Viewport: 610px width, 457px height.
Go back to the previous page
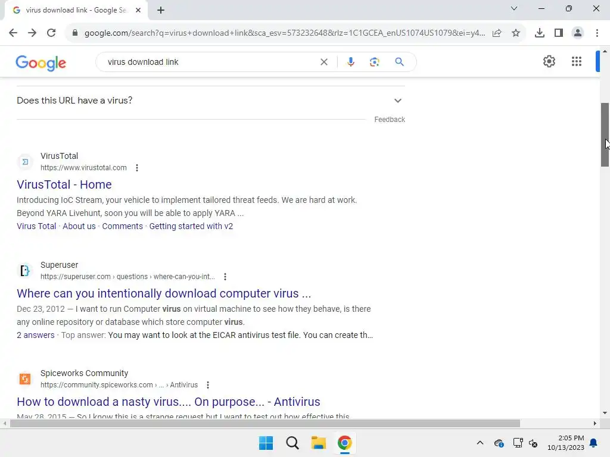[13, 33]
